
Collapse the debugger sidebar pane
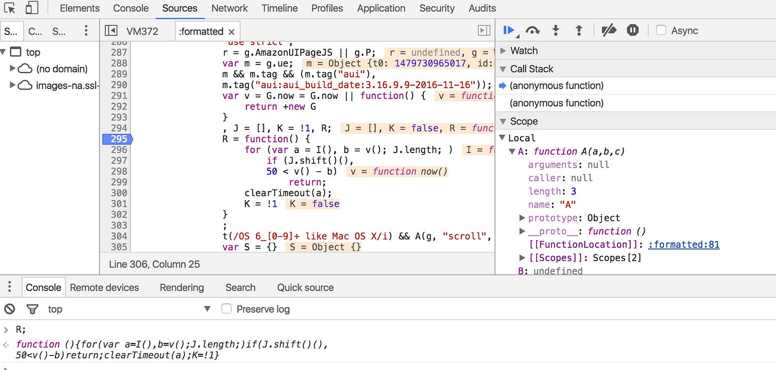click(484, 31)
